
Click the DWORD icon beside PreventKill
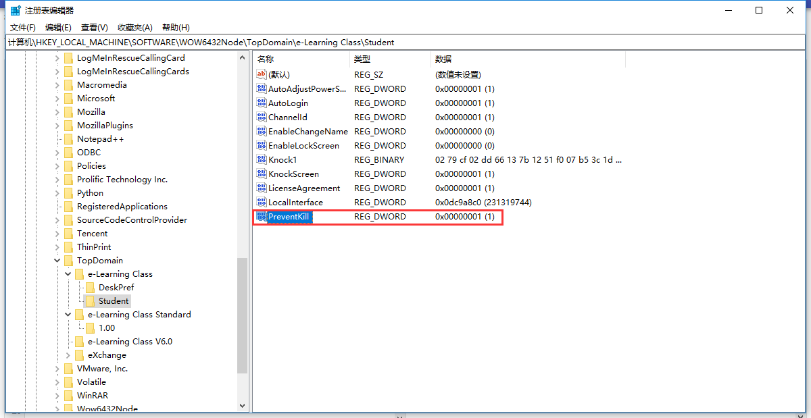point(262,217)
